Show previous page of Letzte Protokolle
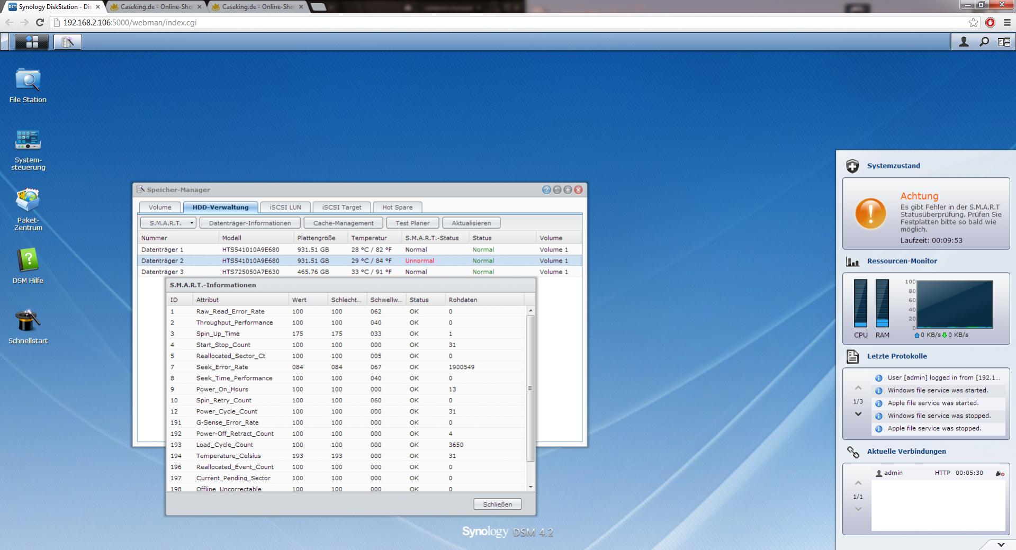 coord(858,388)
